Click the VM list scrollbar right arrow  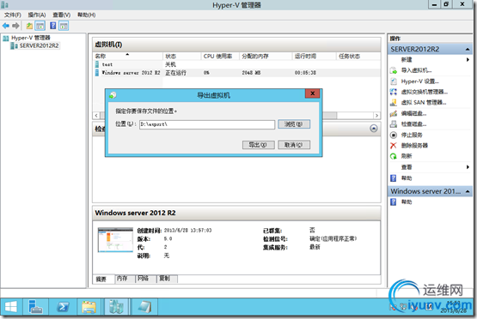(x=376, y=116)
